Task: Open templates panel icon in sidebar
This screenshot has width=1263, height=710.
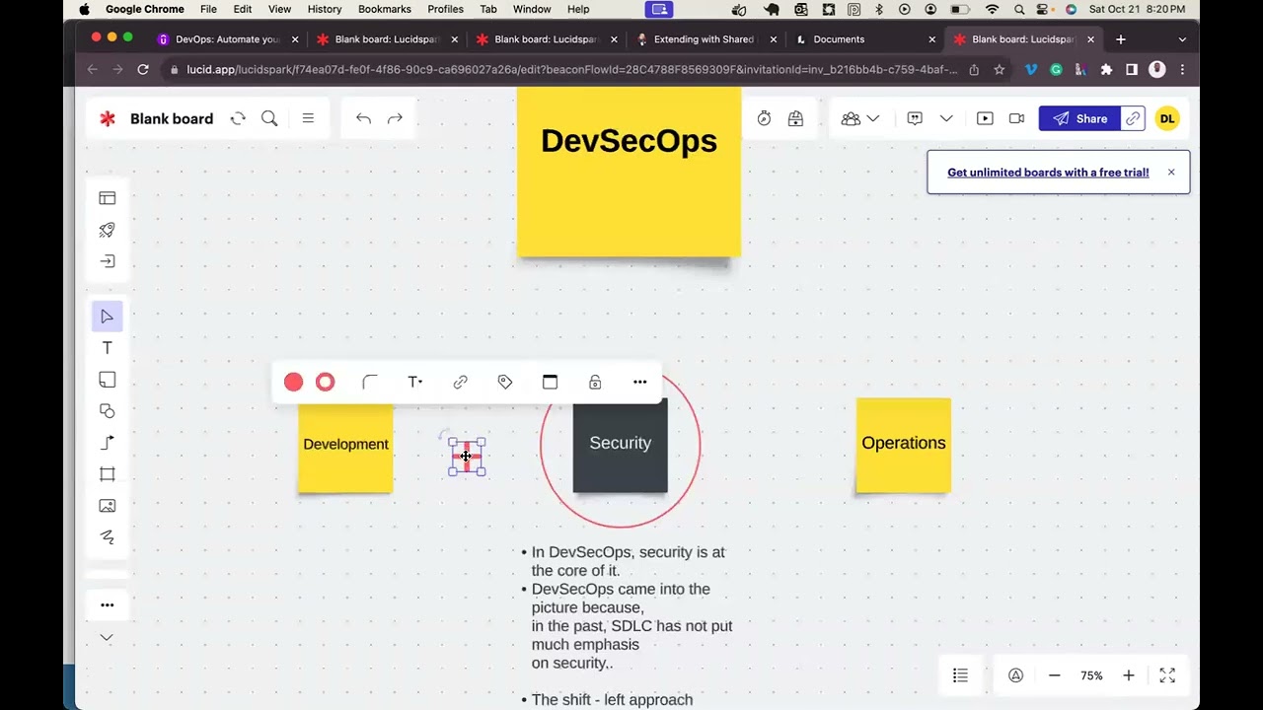Action: 108,198
